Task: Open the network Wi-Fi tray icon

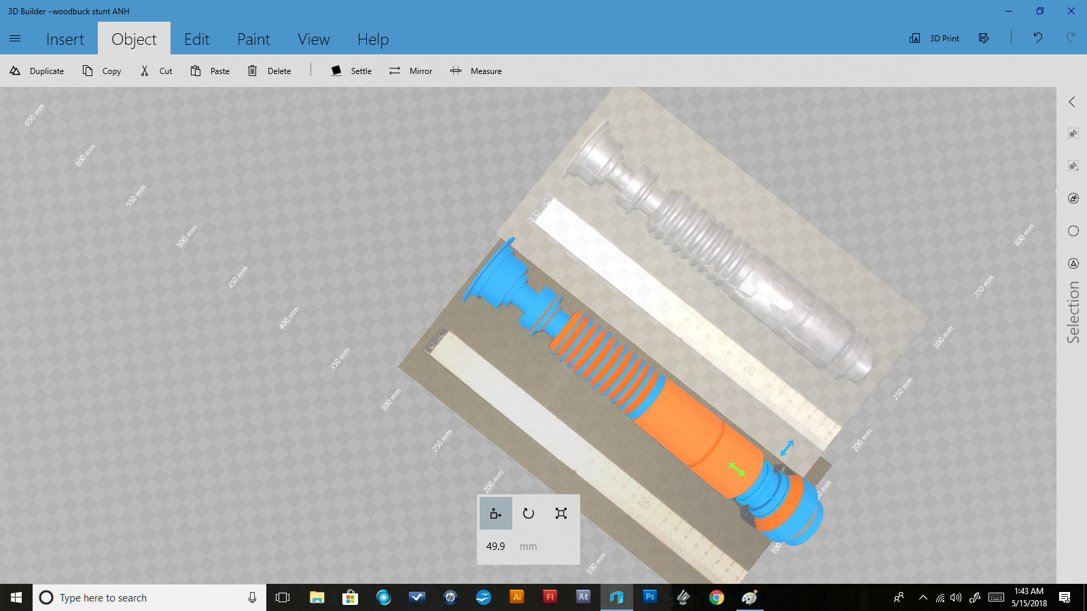Action: [x=940, y=597]
